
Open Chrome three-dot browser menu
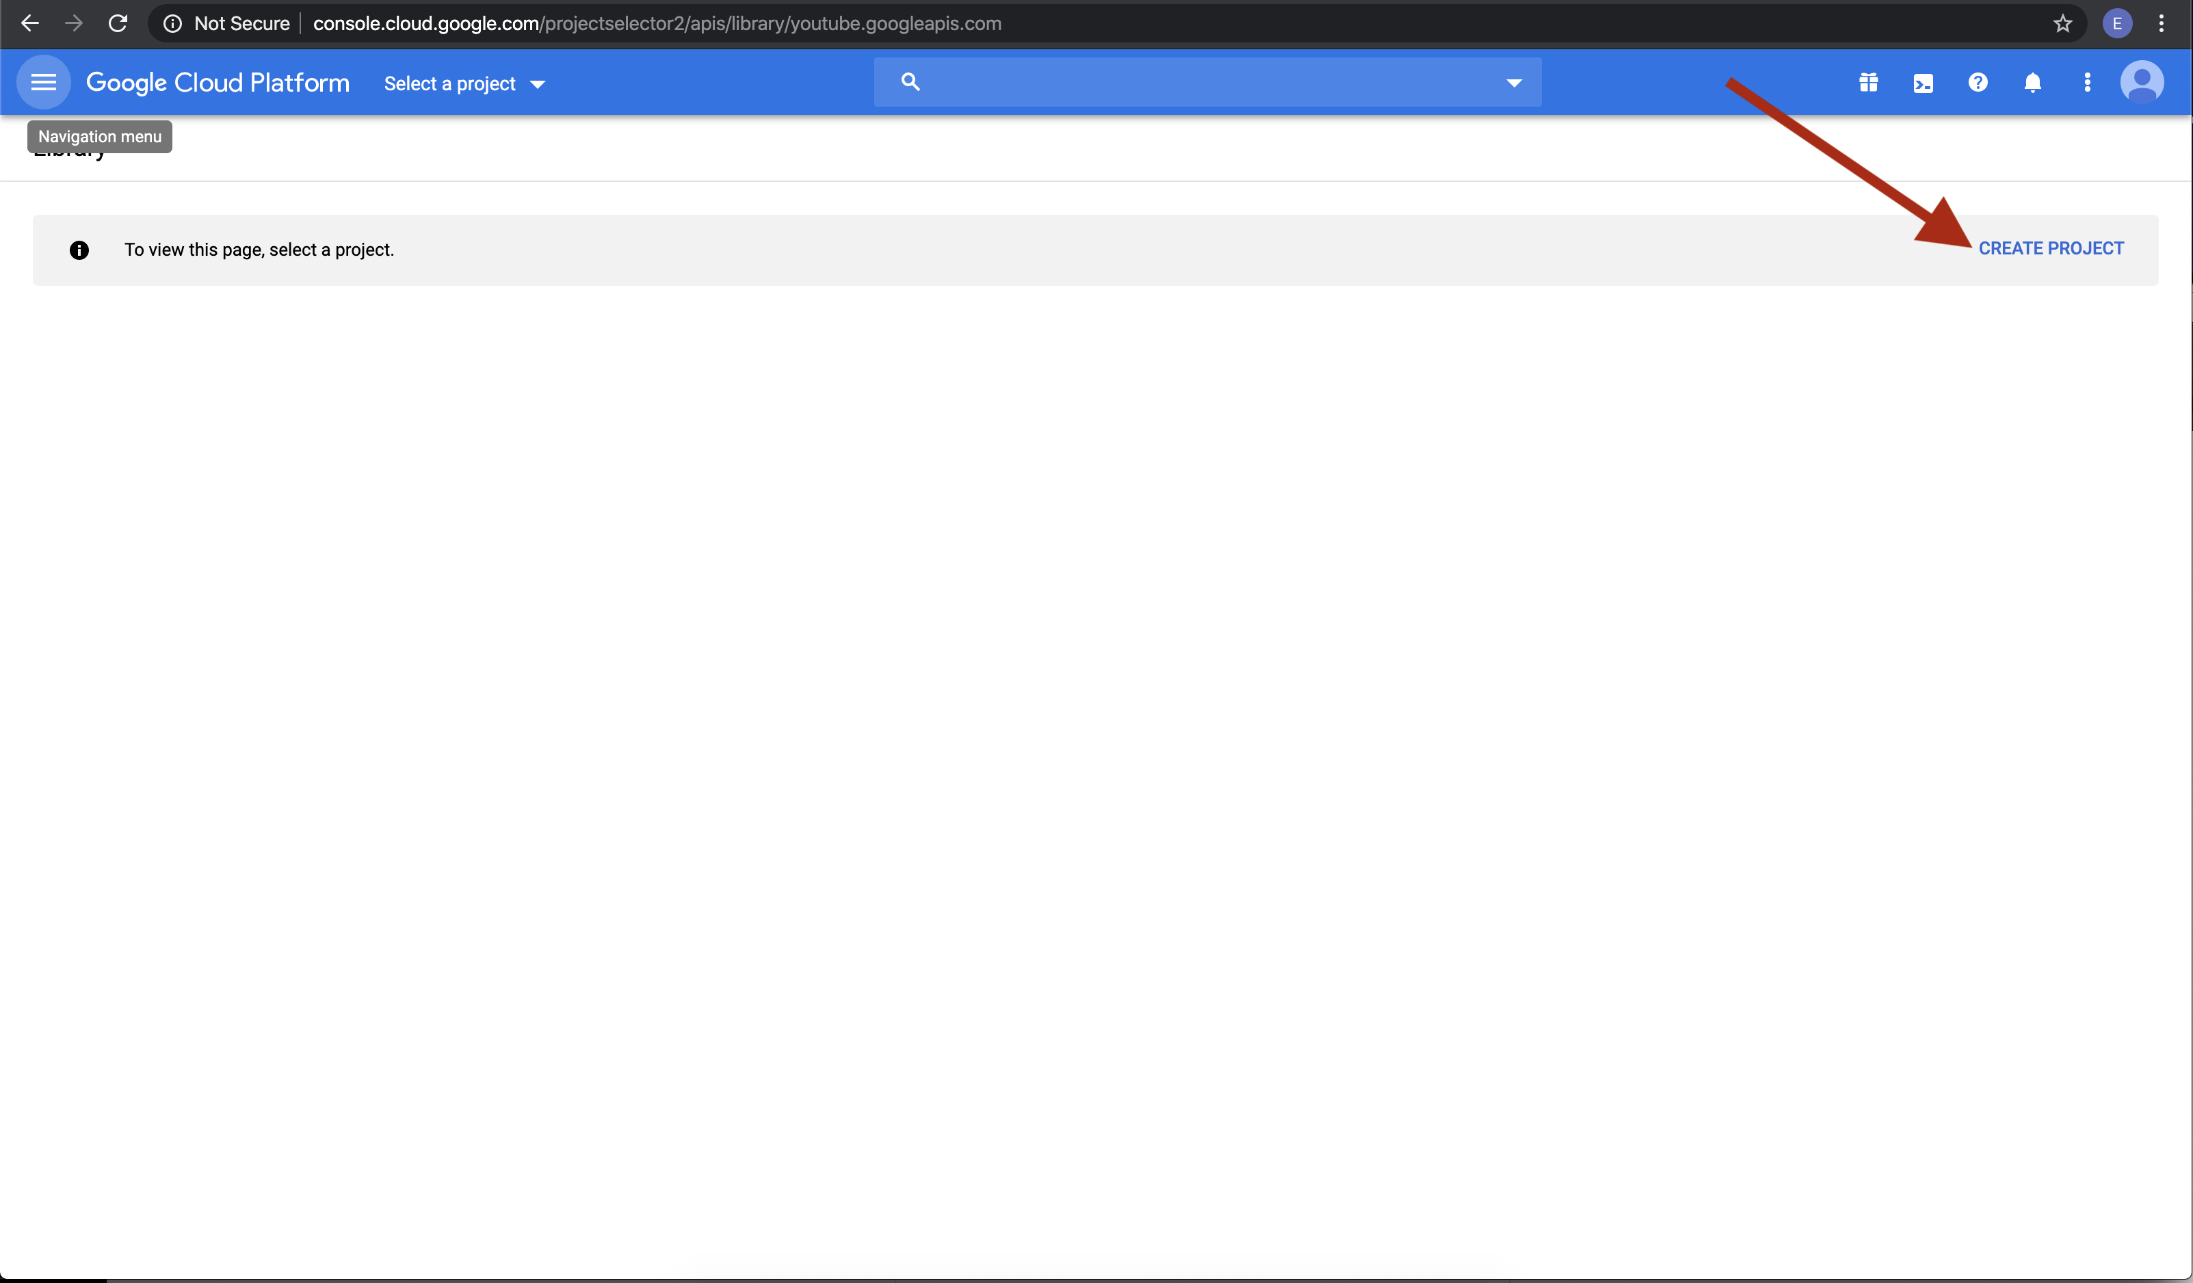point(2162,23)
